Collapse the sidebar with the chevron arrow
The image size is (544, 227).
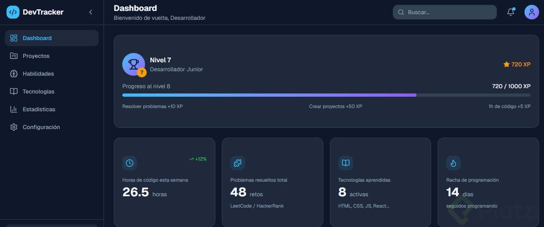pos(91,12)
